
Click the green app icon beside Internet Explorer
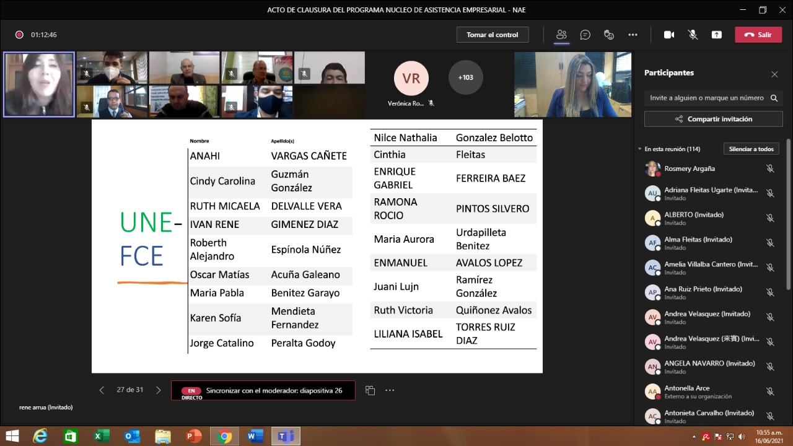tap(71, 436)
